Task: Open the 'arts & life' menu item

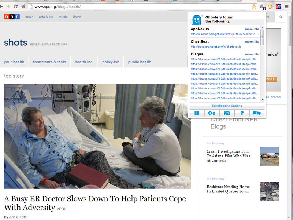Action: pyautogui.click(x=46, y=17)
